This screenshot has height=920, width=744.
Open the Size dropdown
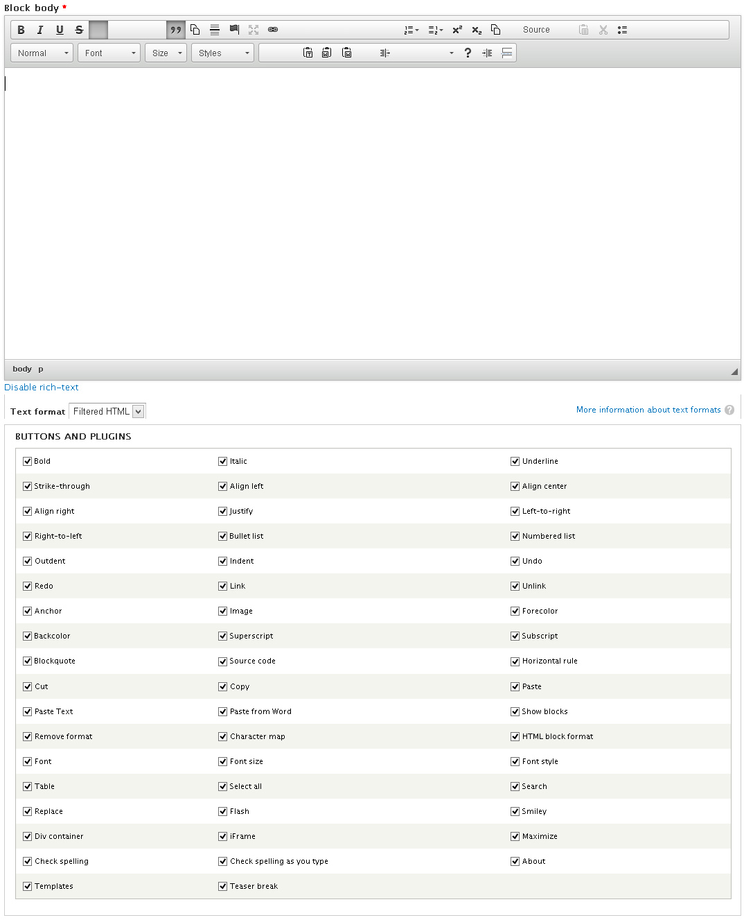(x=166, y=53)
